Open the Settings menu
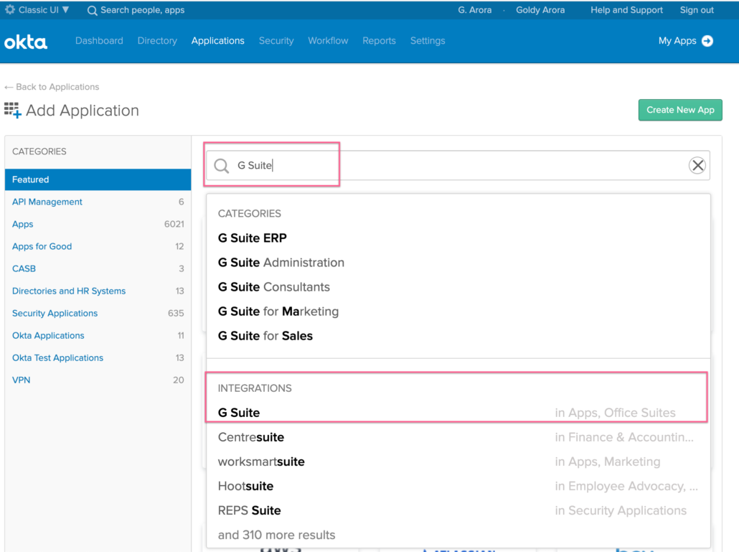This screenshot has width=739, height=552. coord(428,41)
